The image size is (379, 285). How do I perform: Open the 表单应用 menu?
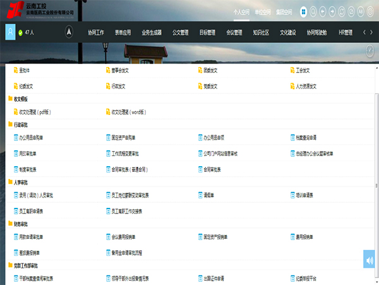[123, 33]
